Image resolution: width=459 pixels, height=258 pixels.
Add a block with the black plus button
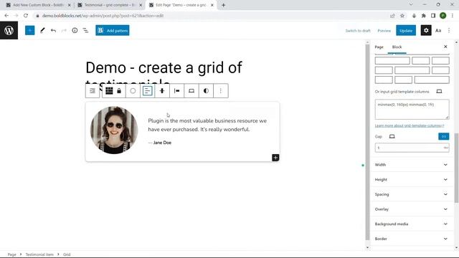275,158
